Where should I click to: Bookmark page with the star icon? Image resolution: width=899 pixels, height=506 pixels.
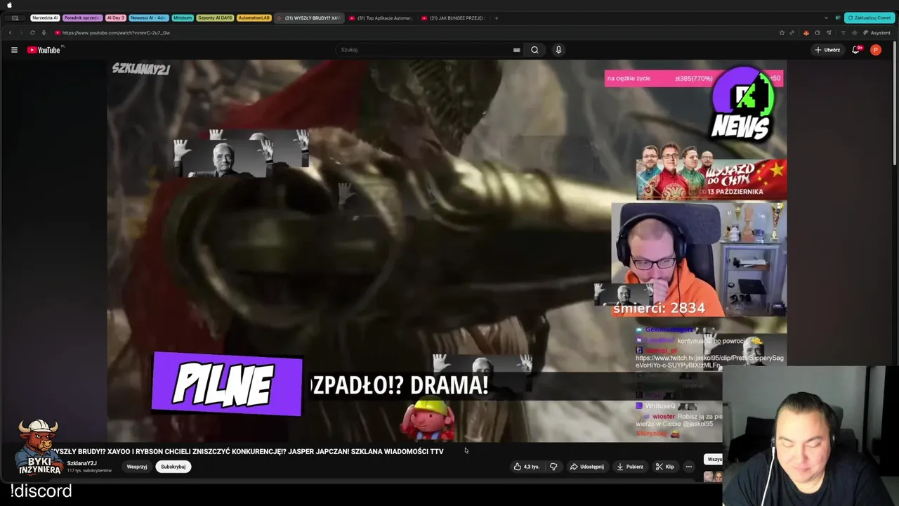click(782, 32)
